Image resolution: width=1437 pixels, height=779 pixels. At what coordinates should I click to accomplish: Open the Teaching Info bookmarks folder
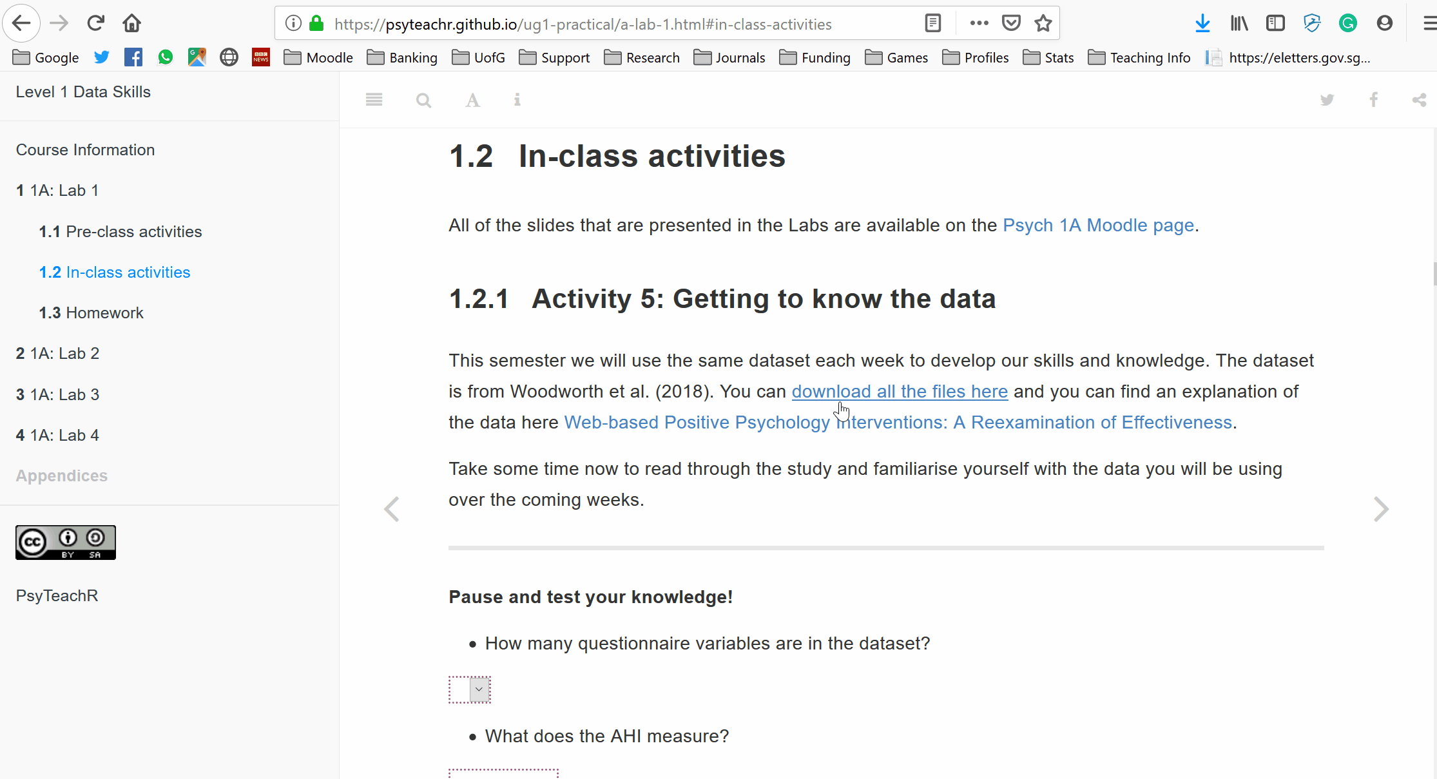pyautogui.click(x=1139, y=57)
